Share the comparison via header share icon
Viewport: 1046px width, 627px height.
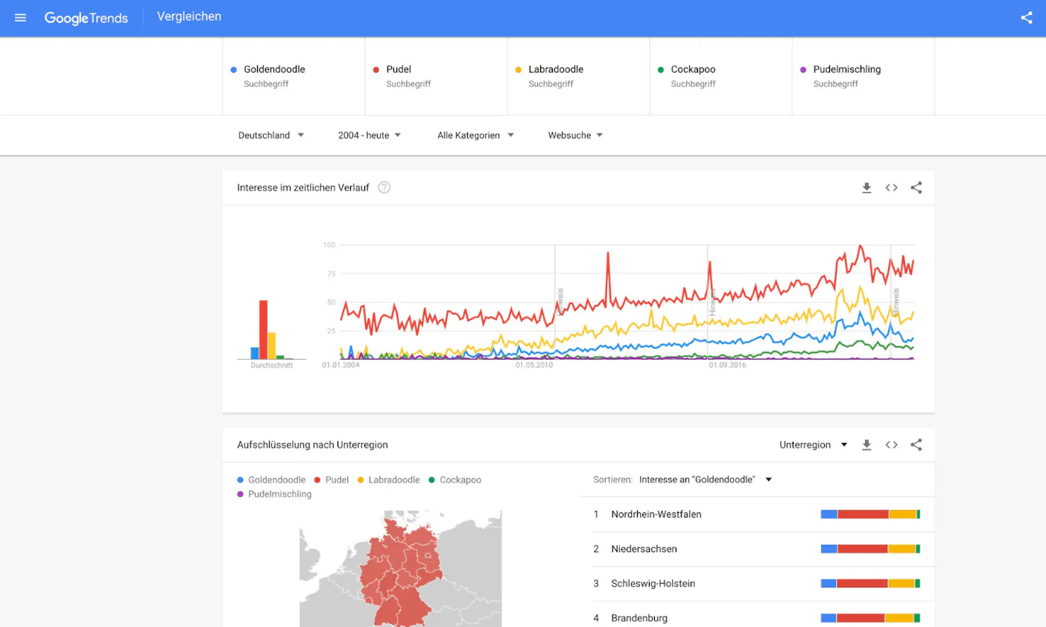tap(1027, 18)
